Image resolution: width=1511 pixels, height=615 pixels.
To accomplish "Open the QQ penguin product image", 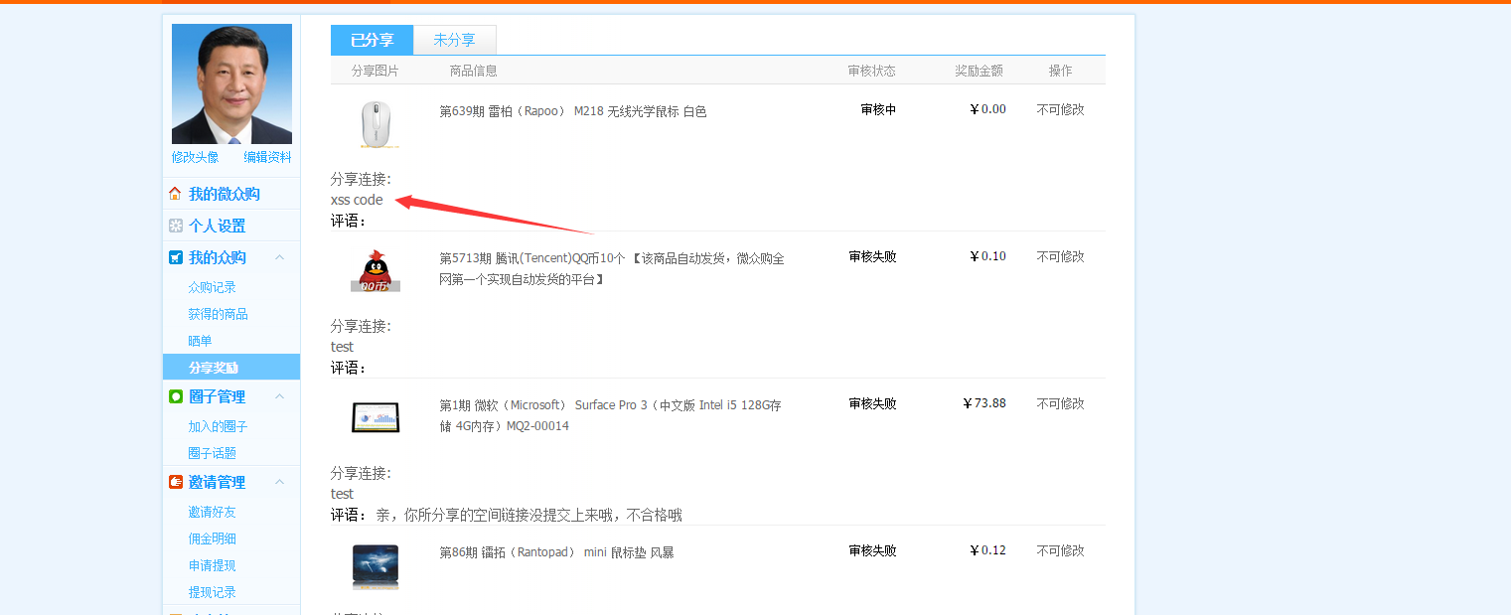I will point(376,270).
